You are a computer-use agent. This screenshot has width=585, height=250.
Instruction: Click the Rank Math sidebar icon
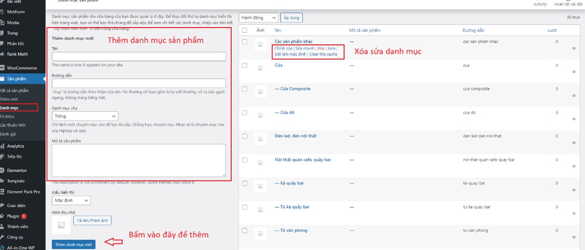pos(3,54)
